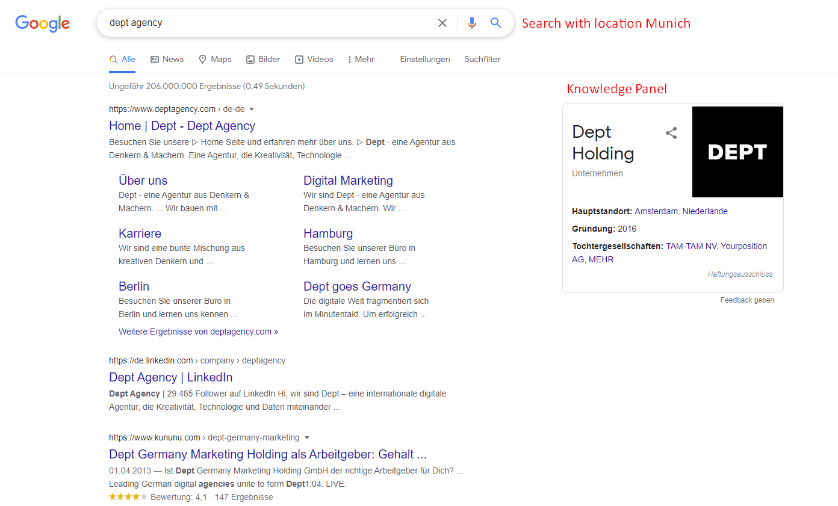Click the kununu star rating

(x=128, y=497)
